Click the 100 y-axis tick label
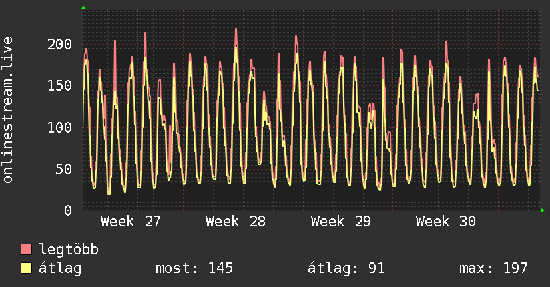 pos(59,127)
